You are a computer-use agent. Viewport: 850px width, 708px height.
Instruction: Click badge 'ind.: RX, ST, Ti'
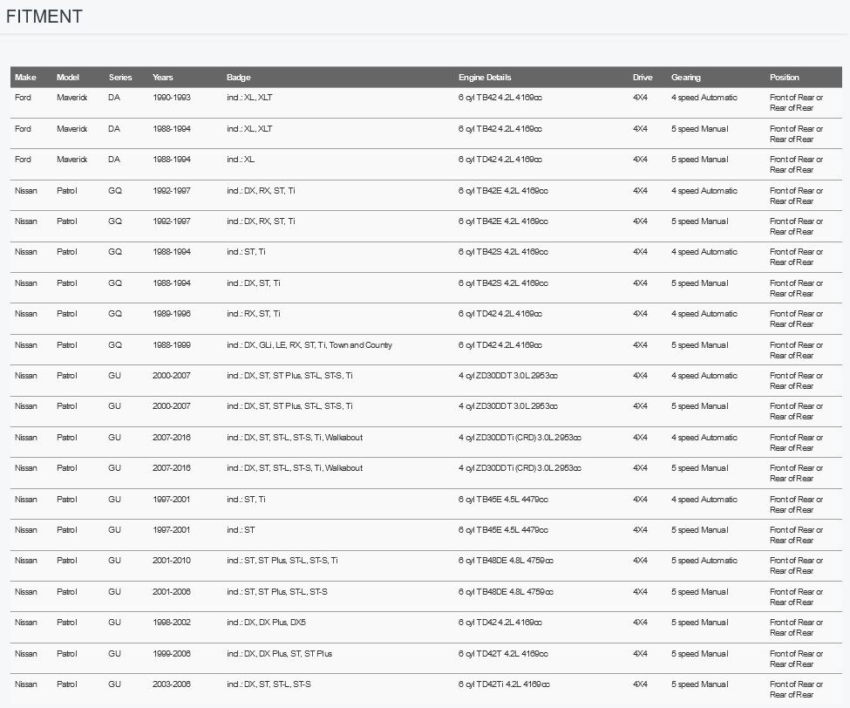[x=254, y=313]
